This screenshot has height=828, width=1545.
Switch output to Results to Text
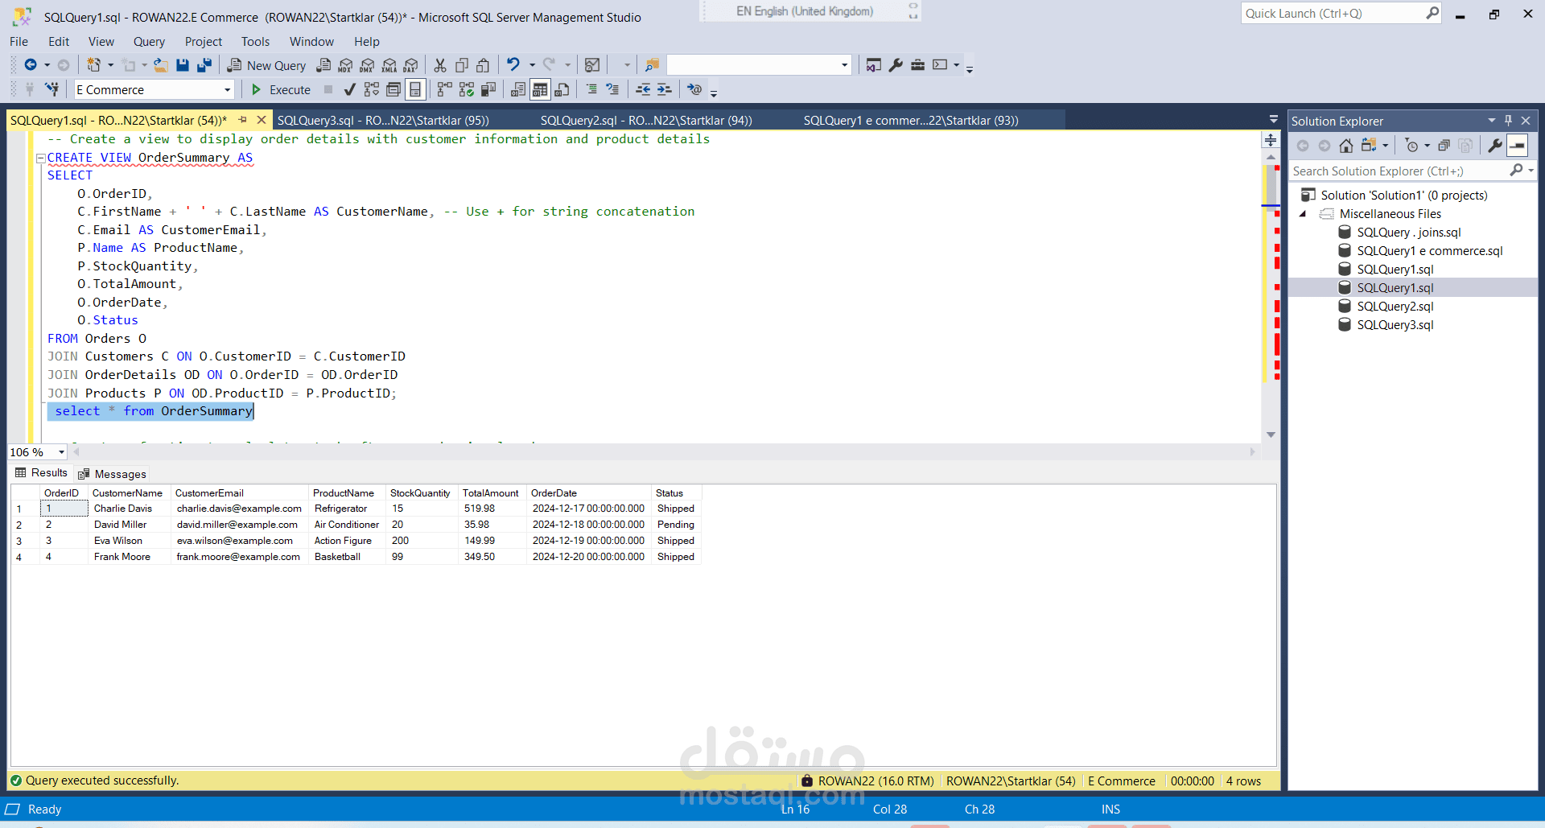518,89
